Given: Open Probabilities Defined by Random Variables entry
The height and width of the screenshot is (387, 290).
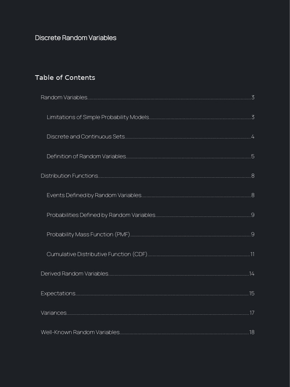Looking at the screenshot, I should pyautogui.click(x=101, y=215).
